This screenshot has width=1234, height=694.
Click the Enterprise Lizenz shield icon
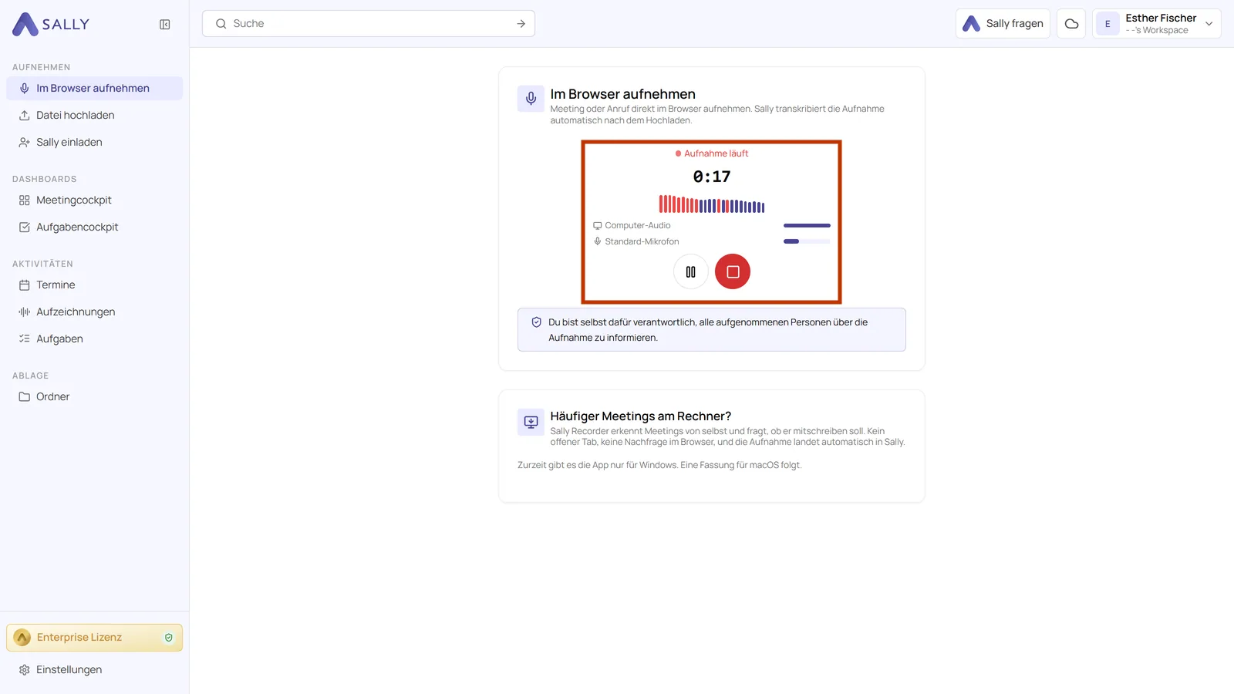click(x=169, y=638)
